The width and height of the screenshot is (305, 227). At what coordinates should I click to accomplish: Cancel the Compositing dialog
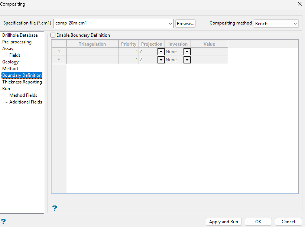point(288,221)
